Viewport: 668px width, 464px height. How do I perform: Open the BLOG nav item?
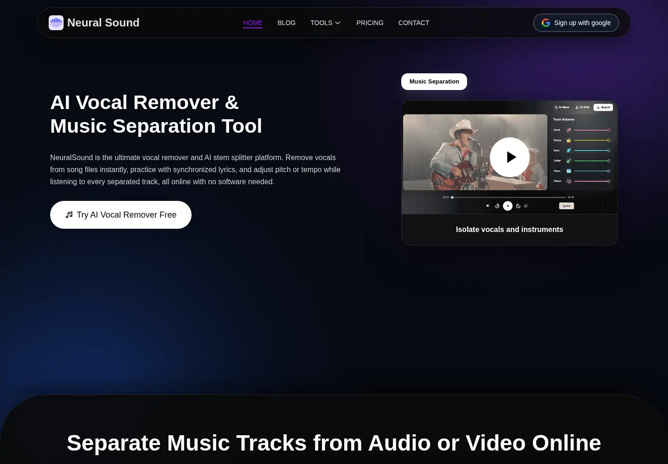pyautogui.click(x=287, y=23)
